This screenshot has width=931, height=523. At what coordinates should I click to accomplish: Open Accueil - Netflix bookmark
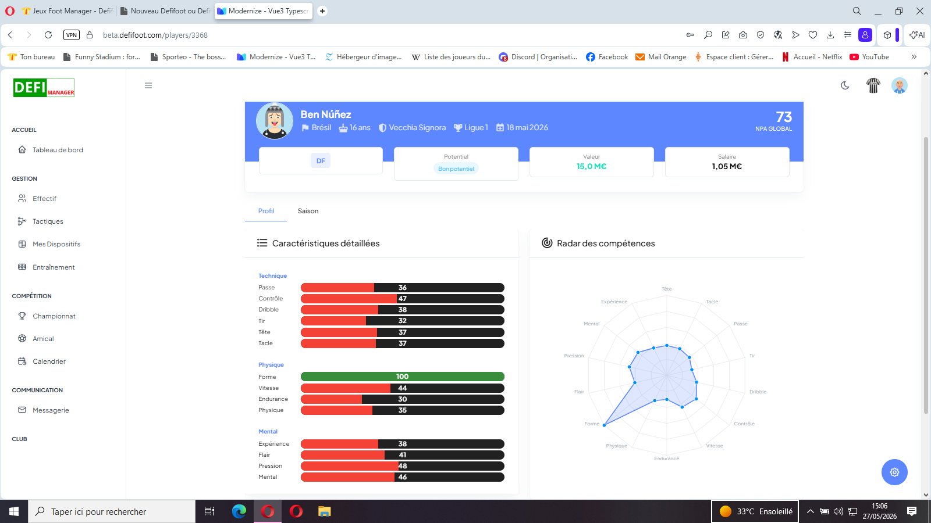coord(812,57)
